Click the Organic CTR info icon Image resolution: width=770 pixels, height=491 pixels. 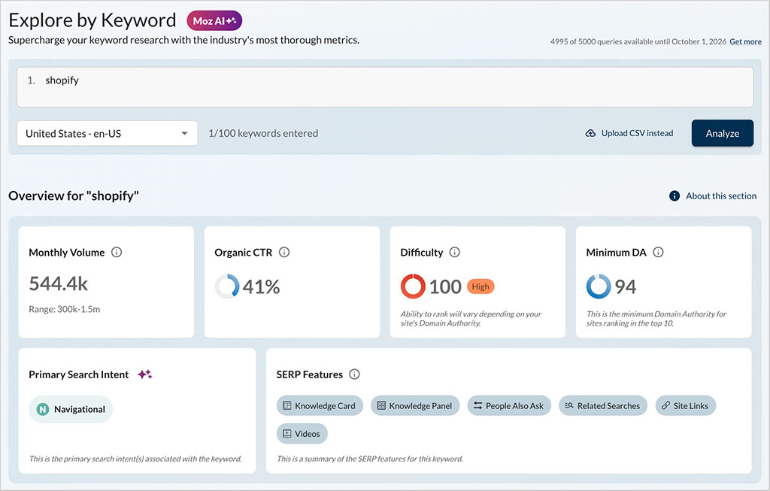pos(284,253)
